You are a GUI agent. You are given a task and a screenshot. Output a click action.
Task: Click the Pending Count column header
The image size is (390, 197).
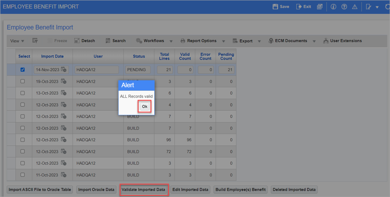226,56
